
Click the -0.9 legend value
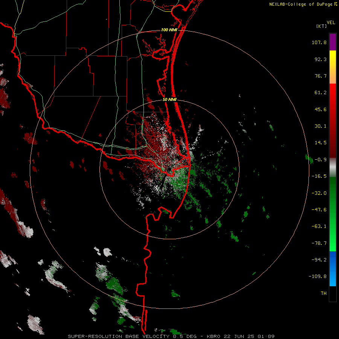coord(321,160)
